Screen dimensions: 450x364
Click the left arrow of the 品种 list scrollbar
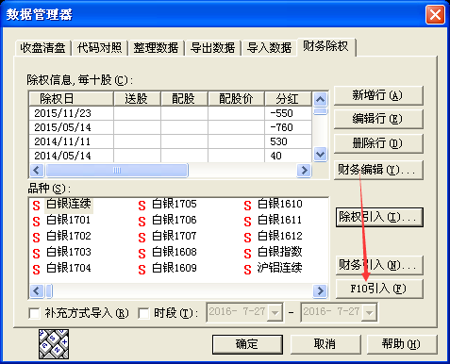coord(37,290)
